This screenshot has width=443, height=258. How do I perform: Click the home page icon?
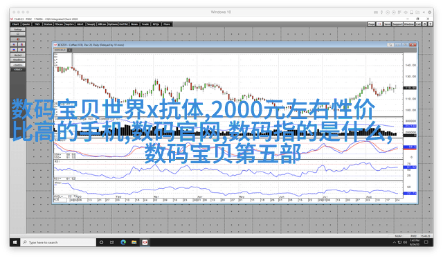pyautogui.click(x=424, y=24)
